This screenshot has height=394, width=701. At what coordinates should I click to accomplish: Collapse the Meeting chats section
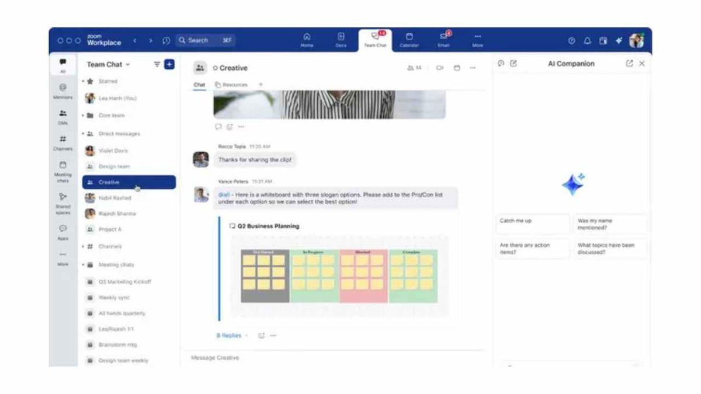[x=83, y=265]
